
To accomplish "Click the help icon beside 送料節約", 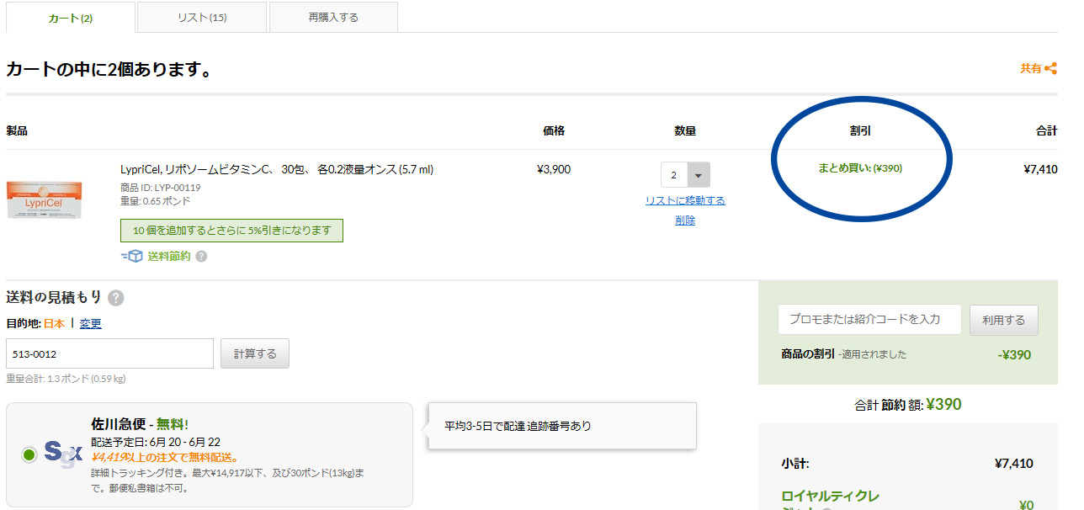I will (201, 257).
